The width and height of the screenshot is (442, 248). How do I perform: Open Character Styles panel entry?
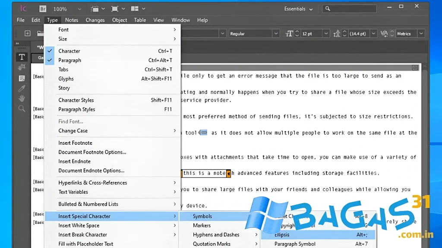[112, 100]
